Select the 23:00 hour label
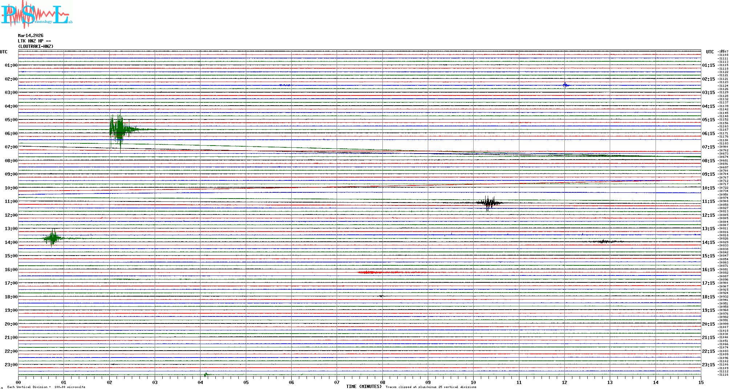730x392 pixels. (11, 365)
